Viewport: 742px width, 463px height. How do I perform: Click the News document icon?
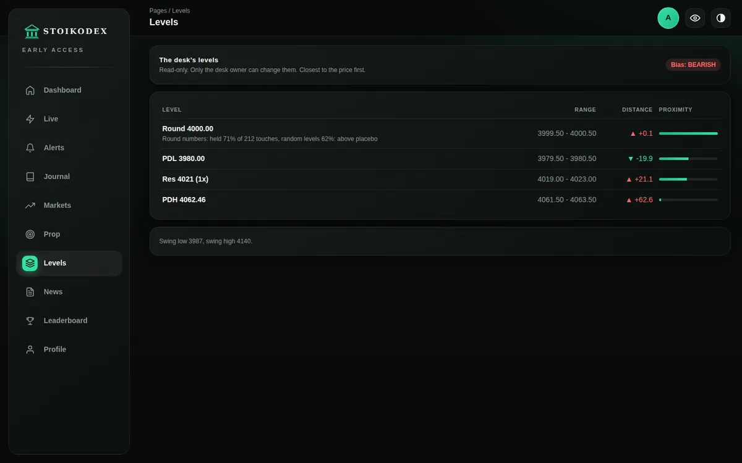[30, 292]
